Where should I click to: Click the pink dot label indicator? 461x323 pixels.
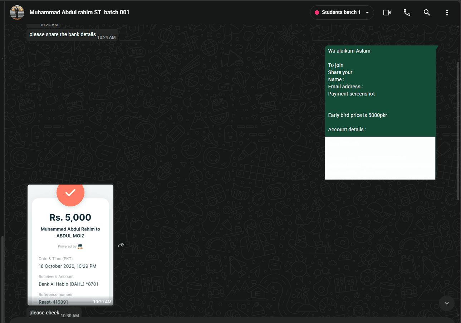tap(317, 13)
